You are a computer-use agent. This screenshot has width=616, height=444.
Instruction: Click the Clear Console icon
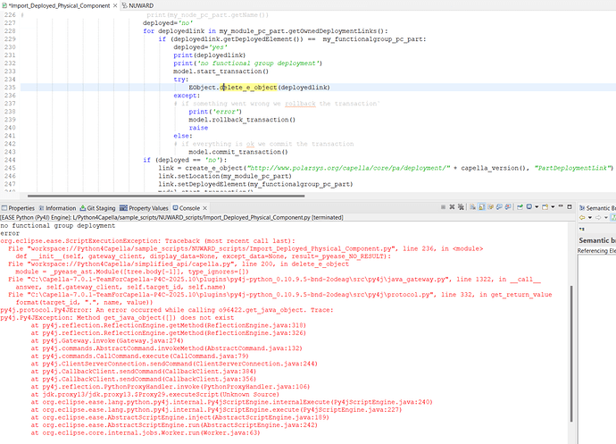tap(472, 207)
